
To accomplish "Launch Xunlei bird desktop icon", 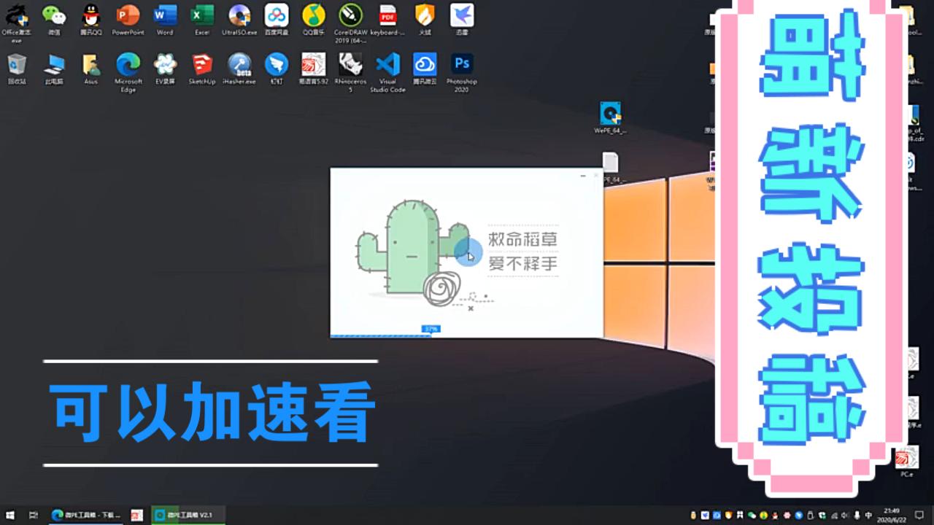I will coord(461,20).
